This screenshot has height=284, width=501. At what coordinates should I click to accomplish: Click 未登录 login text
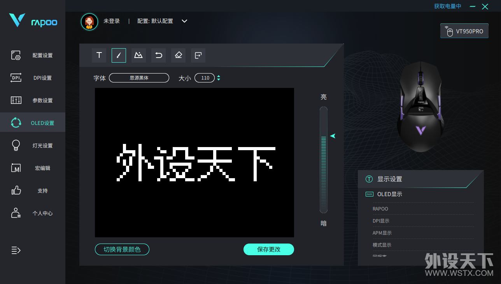coord(112,21)
